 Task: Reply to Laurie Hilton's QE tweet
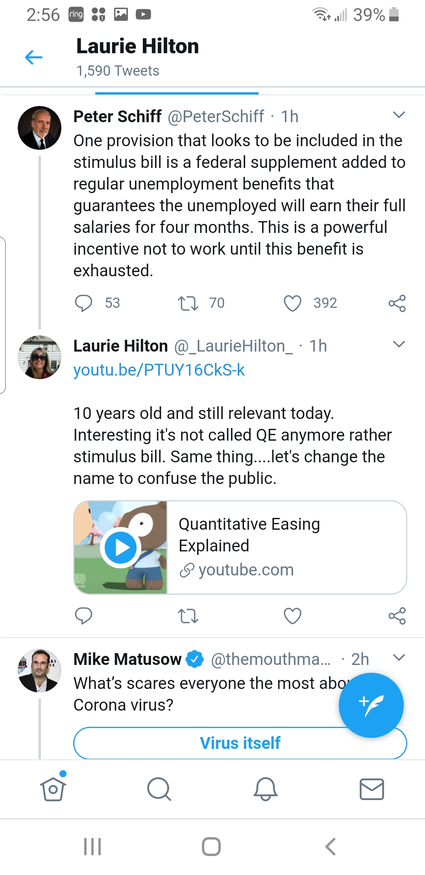pos(83,616)
